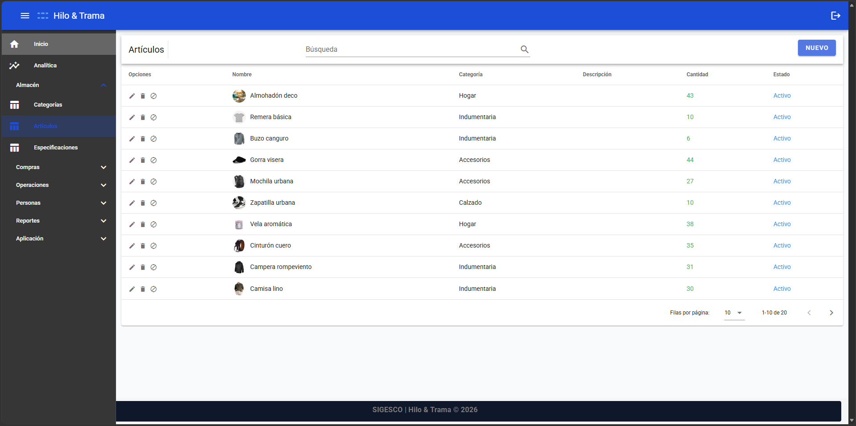Go to next page of articles
The height and width of the screenshot is (426, 856).
click(x=831, y=313)
